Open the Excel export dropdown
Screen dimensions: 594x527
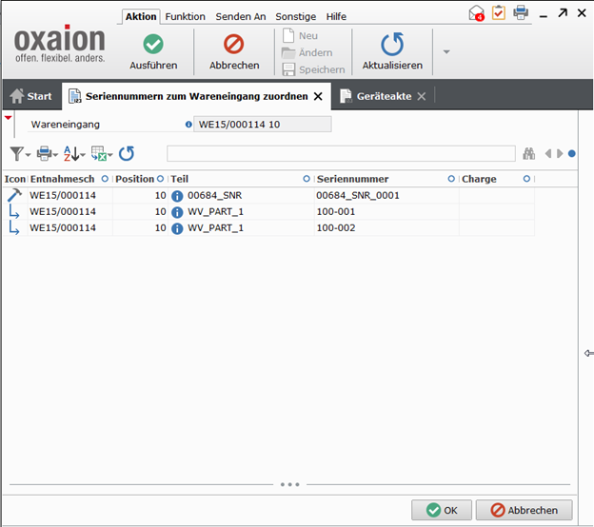102,153
